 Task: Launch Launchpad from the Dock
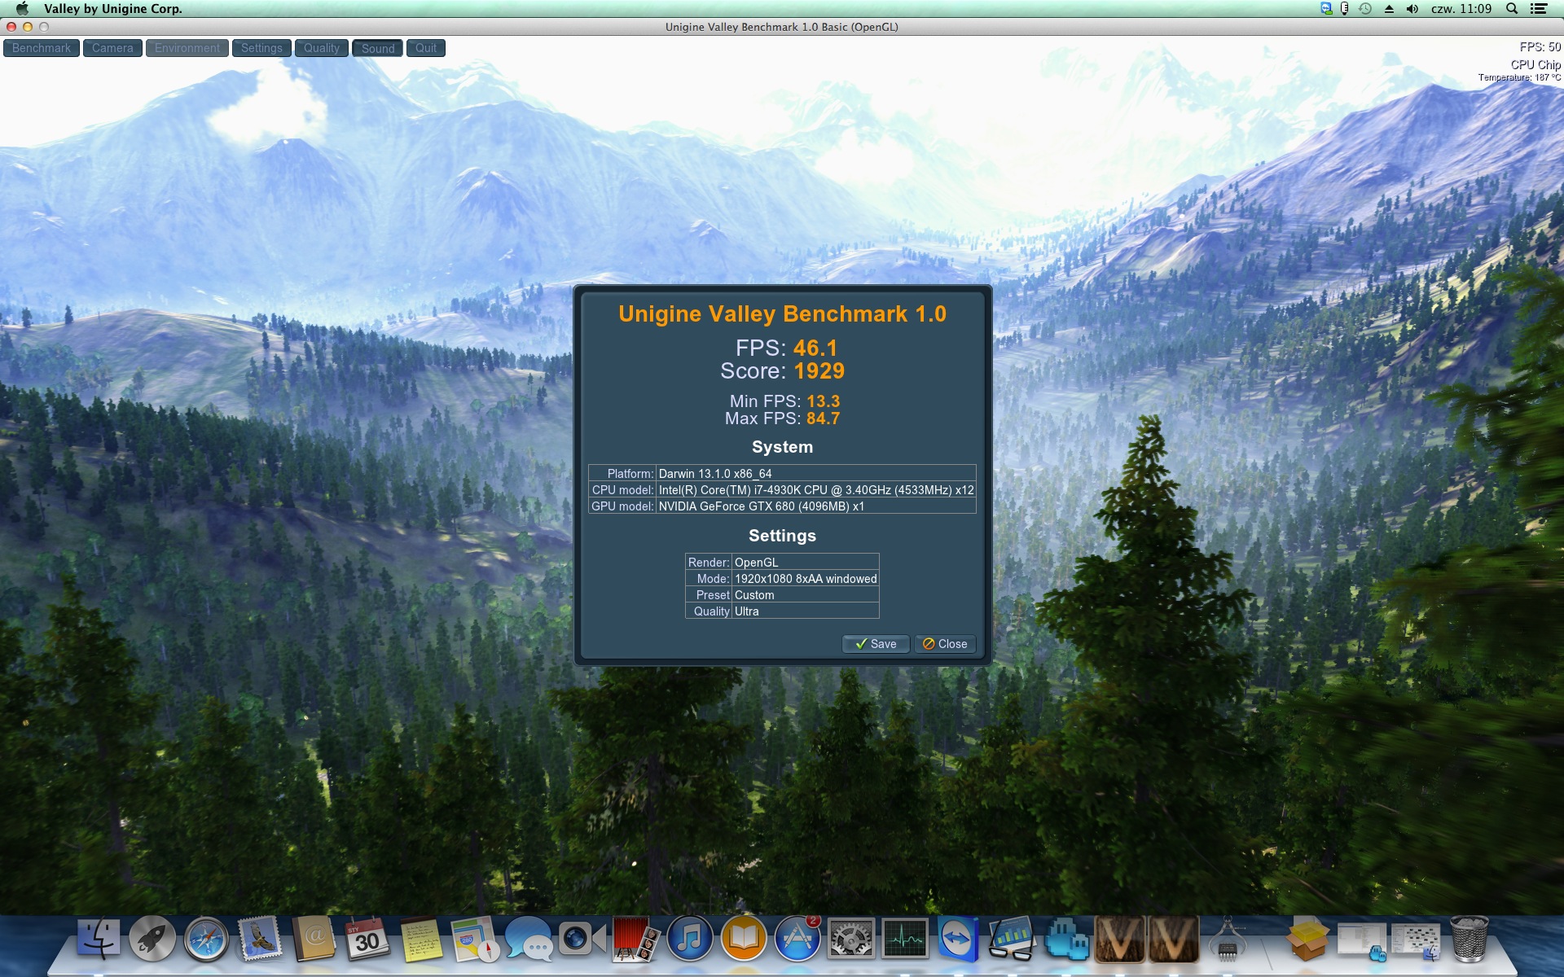(x=152, y=939)
